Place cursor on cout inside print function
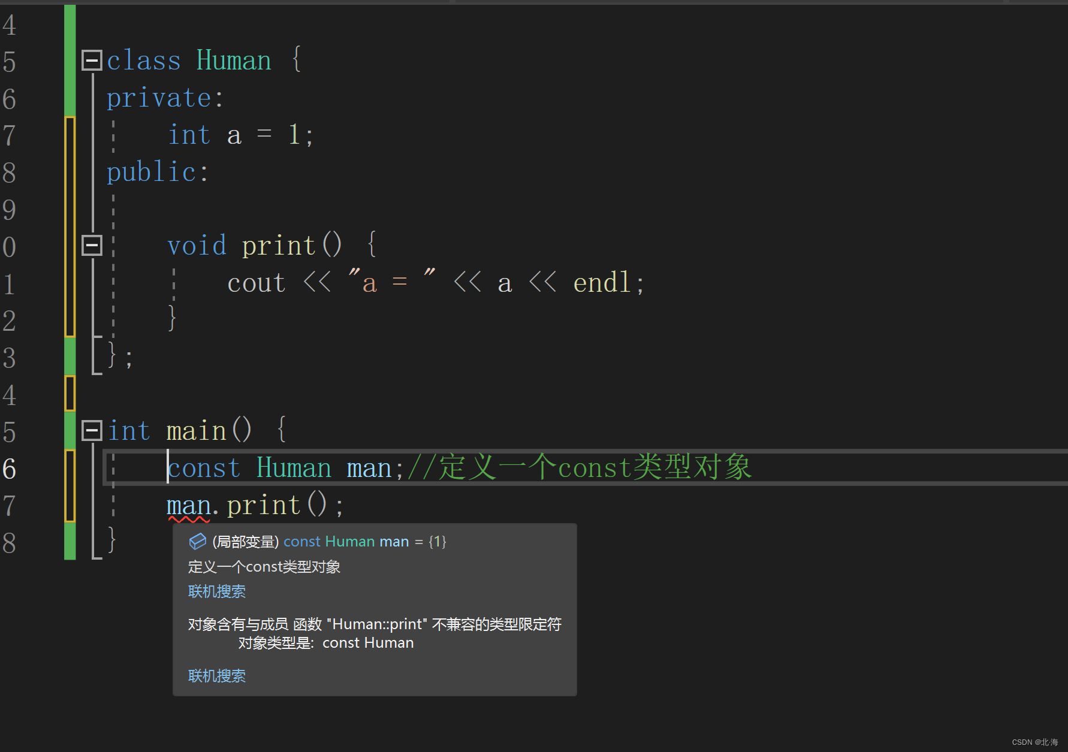This screenshot has height=752, width=1068. click(256, 282)
